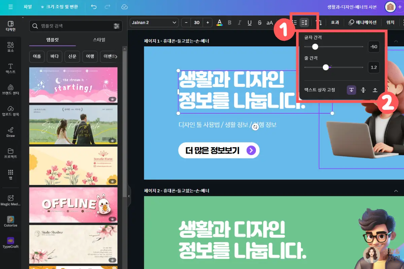The height and width of the screenshot is (269, 404).
Task: Select the 텍스트 sidebar icon
Action: [x=10, y=67]
